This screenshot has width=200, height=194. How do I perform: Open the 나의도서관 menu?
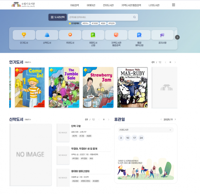[x=154, y=5]
